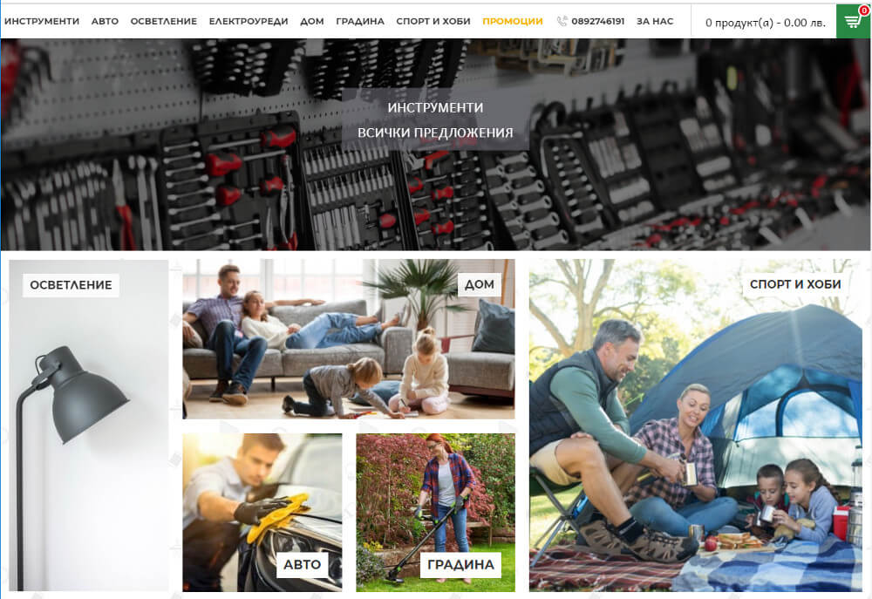Open the ДОМ top menu item
Screen dimensions: 872x599
point(312,21)
